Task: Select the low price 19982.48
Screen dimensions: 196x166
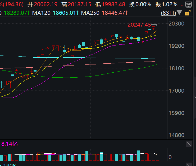Action: [113, 4]
